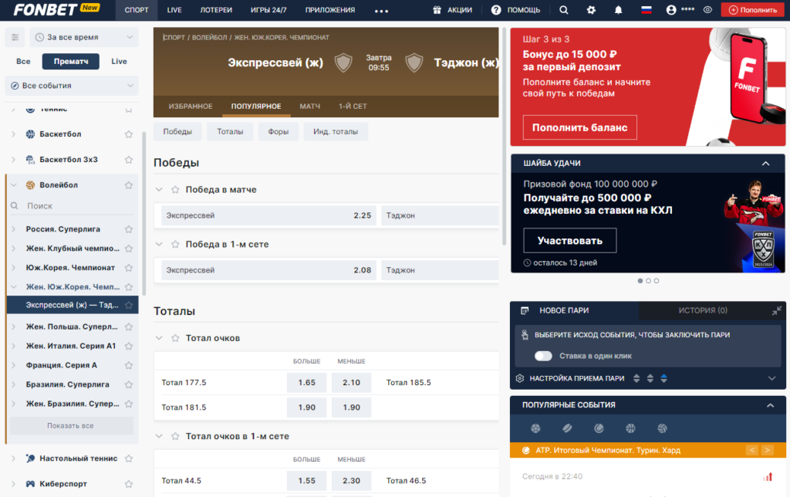Expand Настройка приема пари options
This screenshot has height=497, width=790.
(771, 378)
